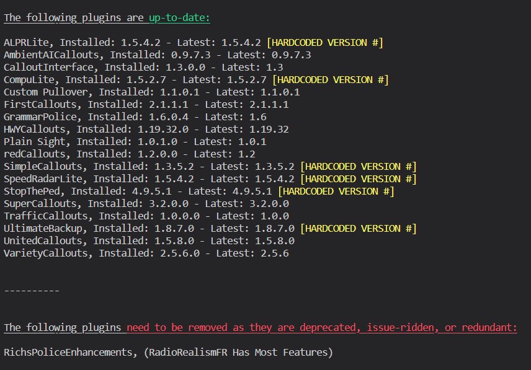Click the RichsPoliceEnhancements deprecated plugin line

(x=168, y=353)
